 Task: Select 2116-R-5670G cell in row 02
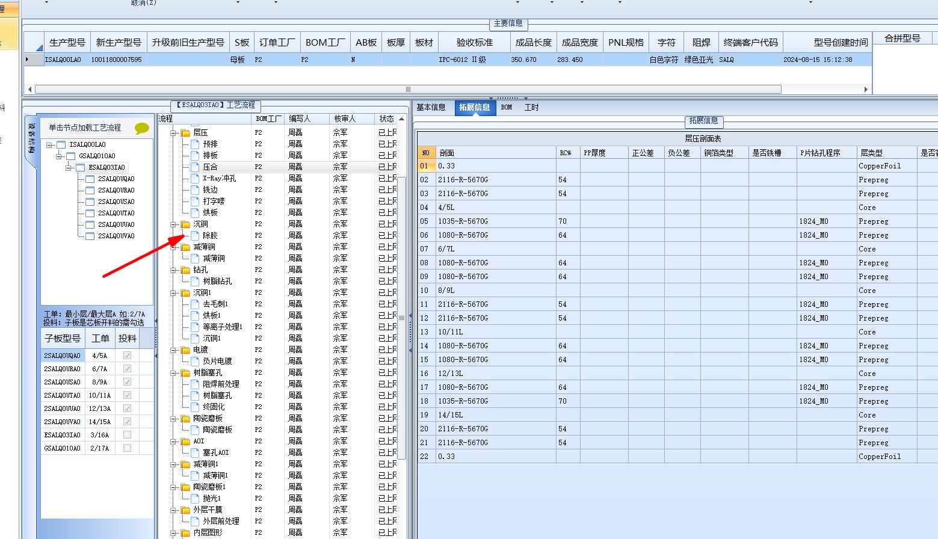[x=496, y=180]
